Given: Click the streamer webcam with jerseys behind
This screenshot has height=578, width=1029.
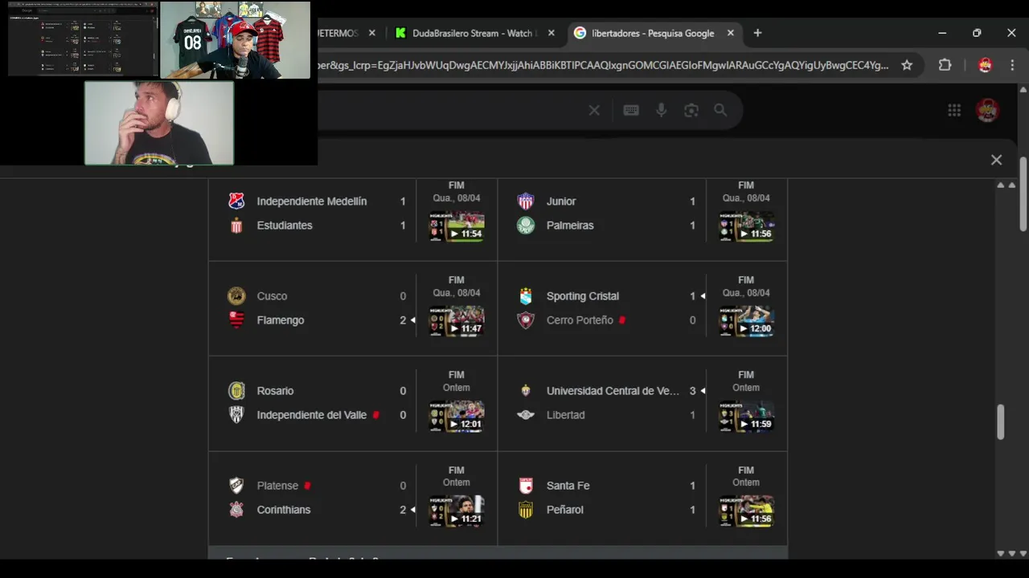Looking at the screenshot, I should click(235, 39).
